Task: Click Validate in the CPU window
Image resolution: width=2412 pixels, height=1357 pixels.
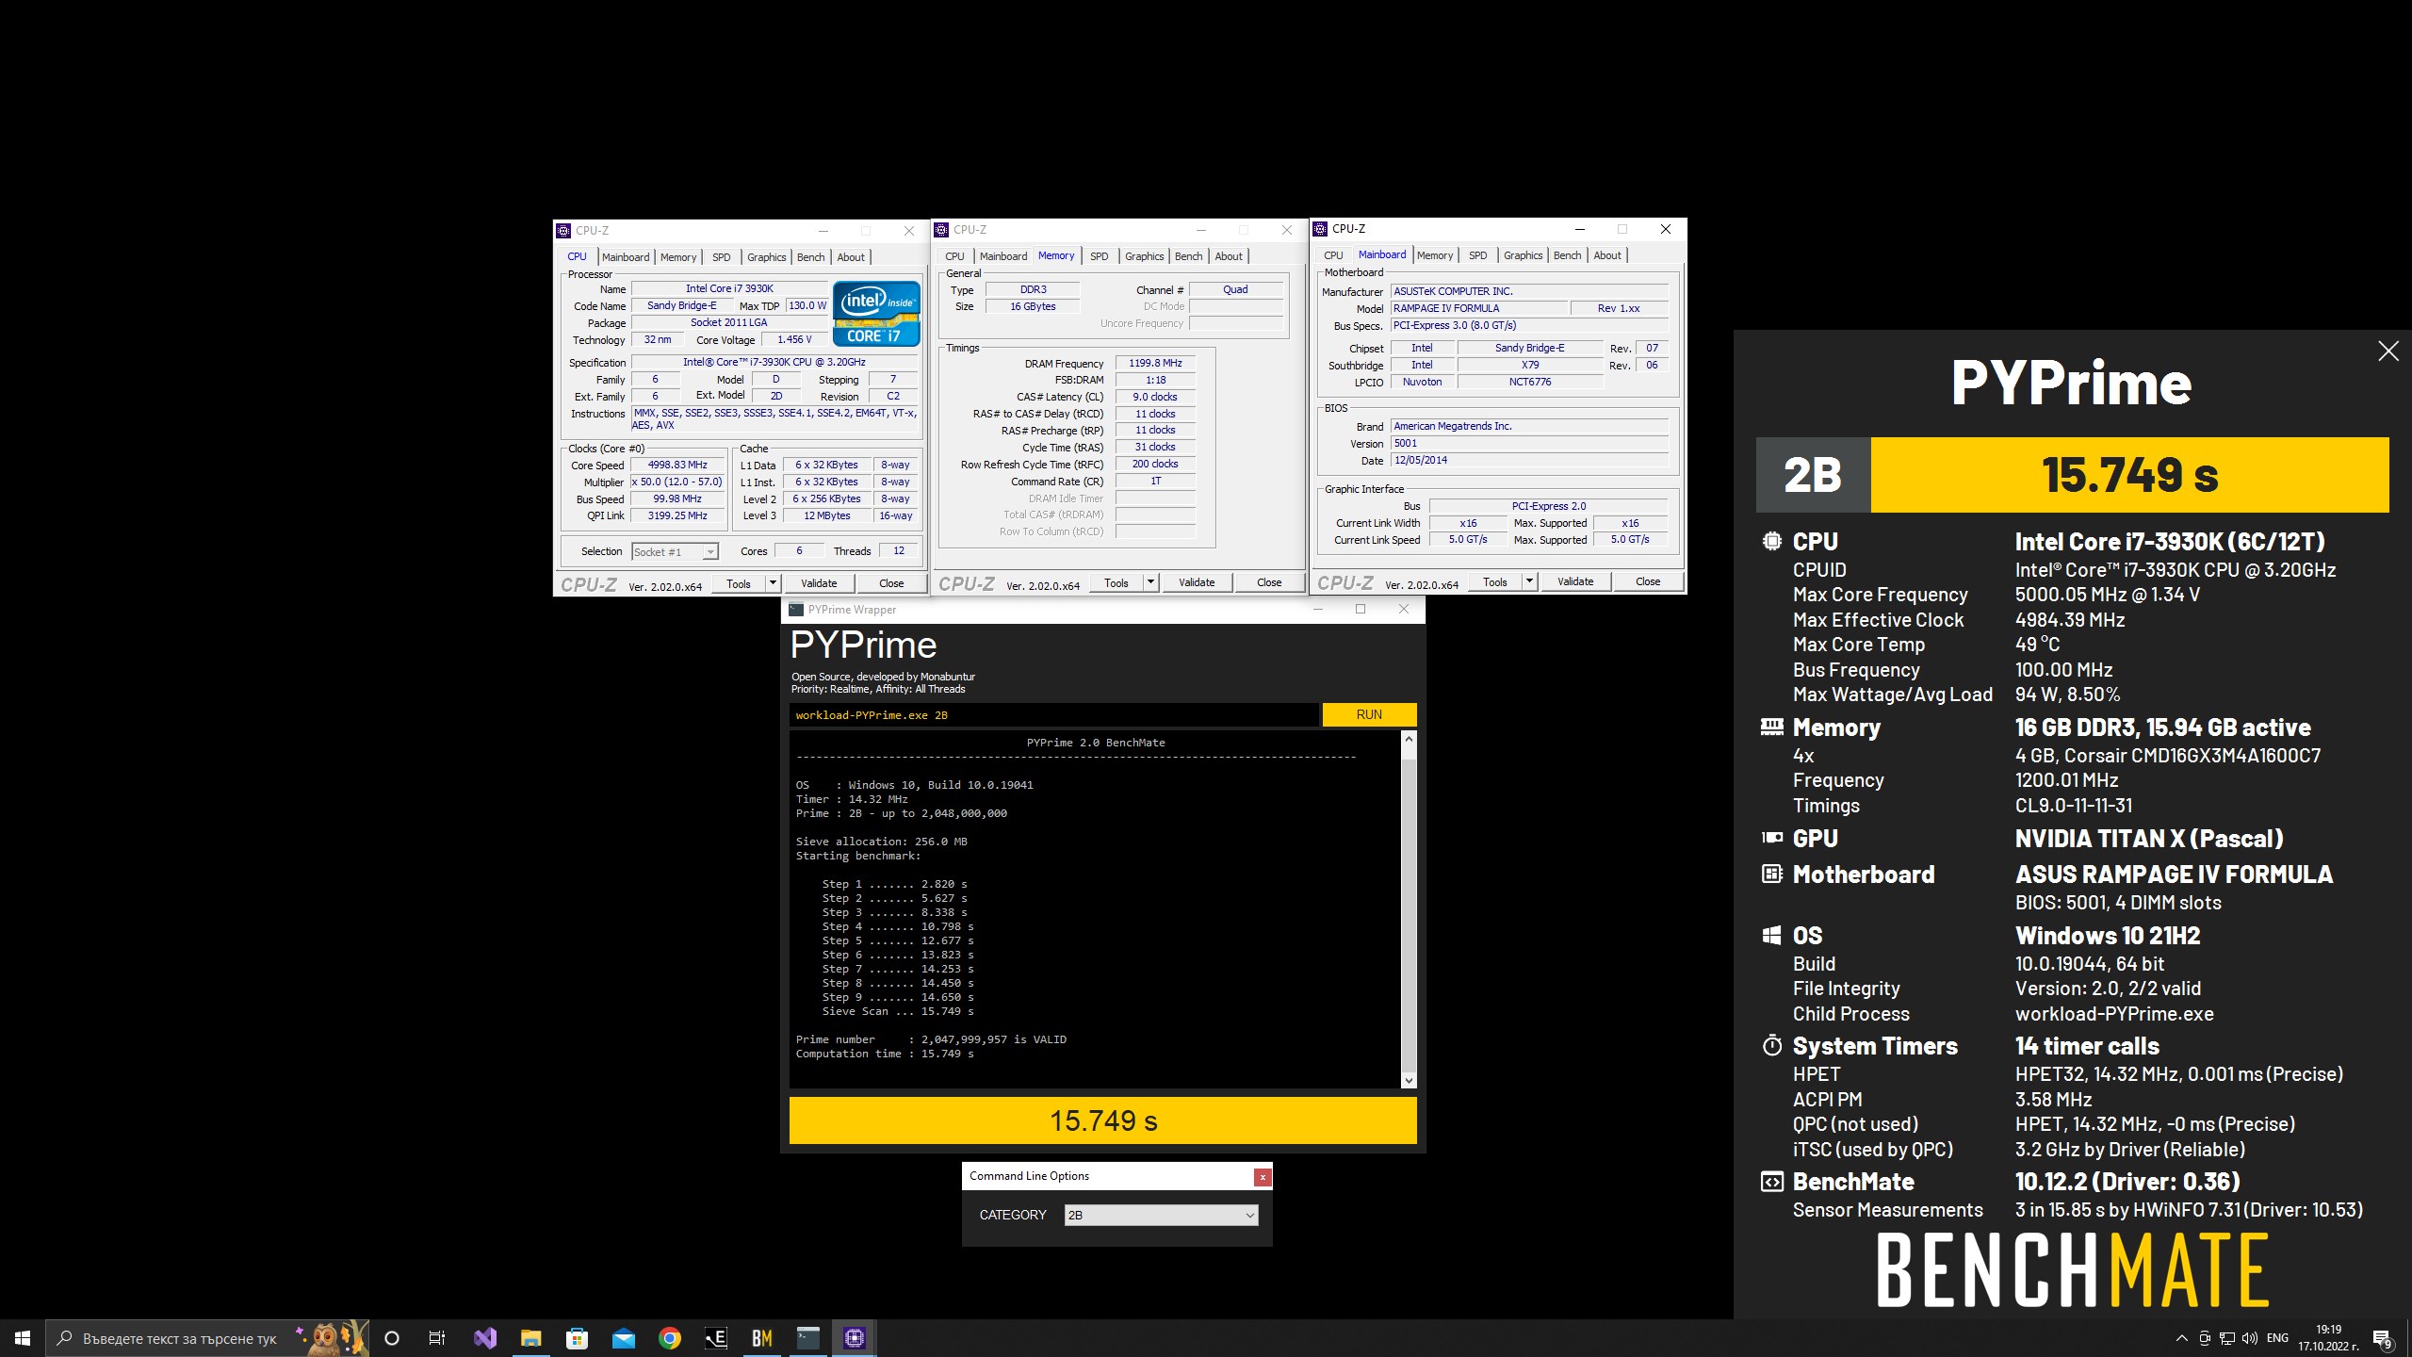Action: point(819,583)
